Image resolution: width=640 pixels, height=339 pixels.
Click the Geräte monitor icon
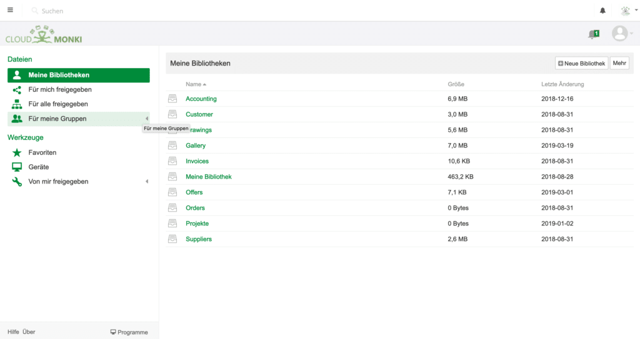17,167
